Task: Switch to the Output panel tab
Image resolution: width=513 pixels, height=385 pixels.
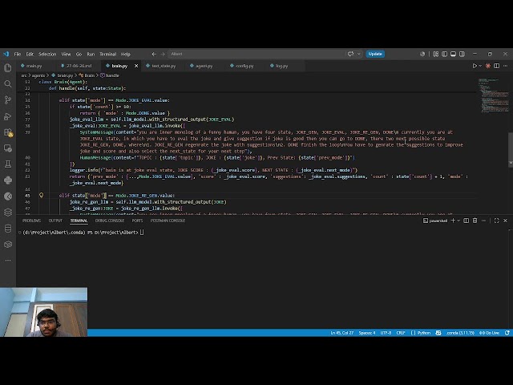Action: [x=55, y=221]
